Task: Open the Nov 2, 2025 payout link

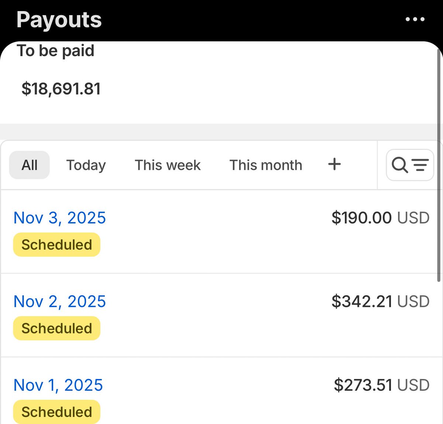Action: pyautogui.click(x=60, y=301)
